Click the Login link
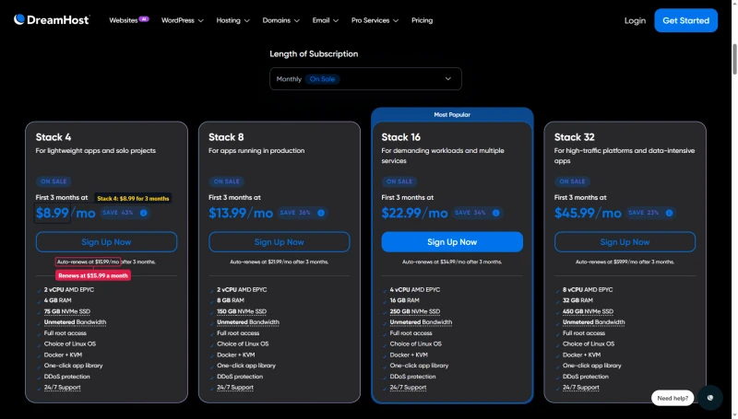This screenshot has height=419, width=738. (635, 20)
